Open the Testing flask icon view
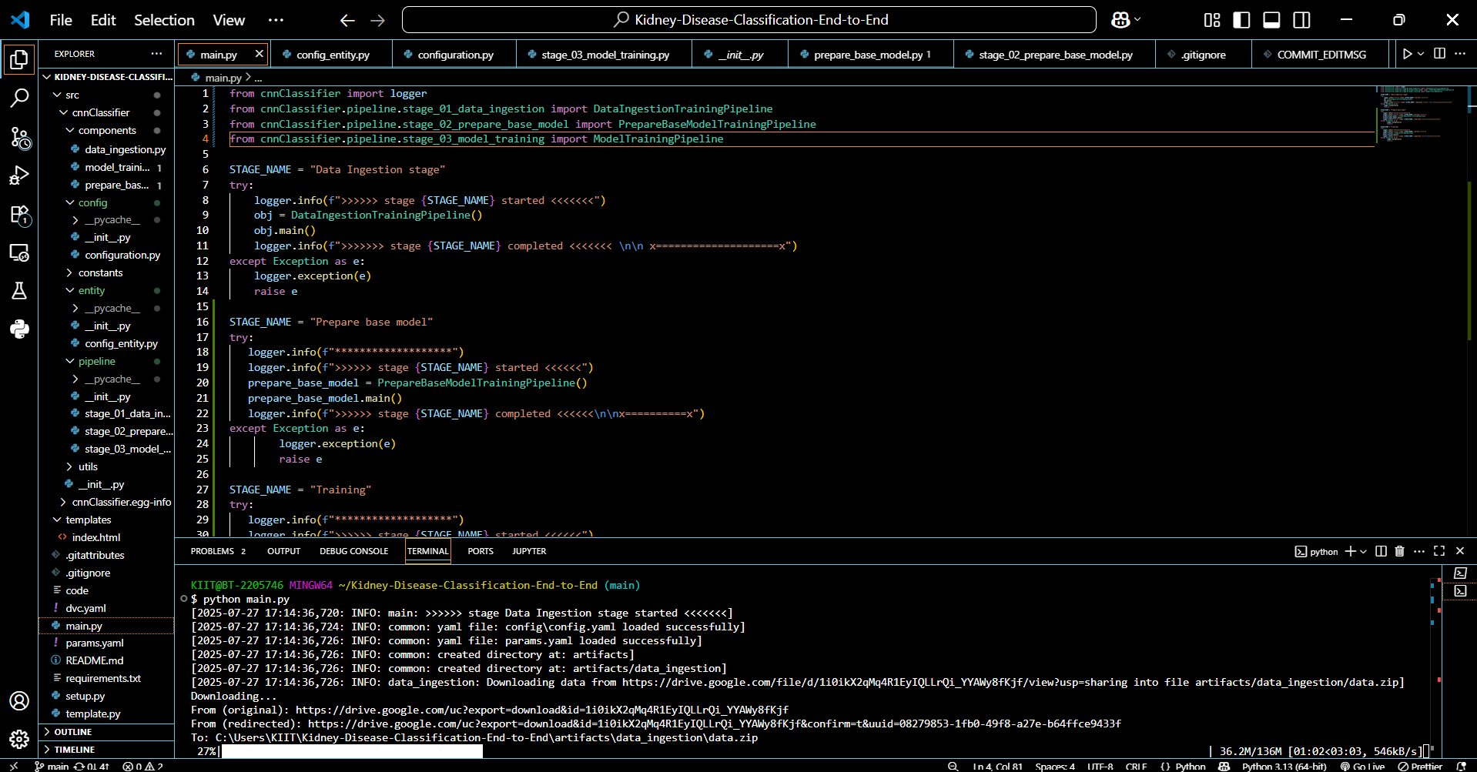The height and width of the screenshot is (772, 1477). pos(19,290)
